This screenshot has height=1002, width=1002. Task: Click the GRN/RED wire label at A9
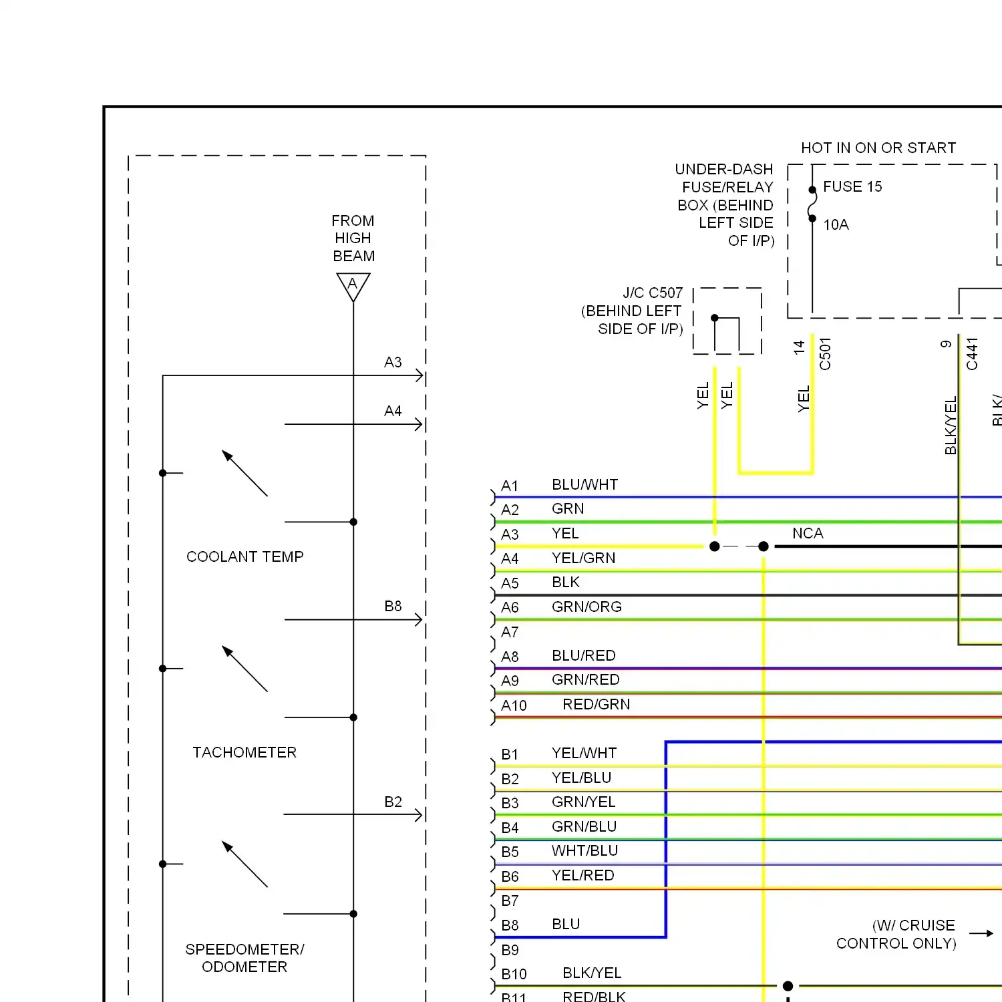coord(585,679)
